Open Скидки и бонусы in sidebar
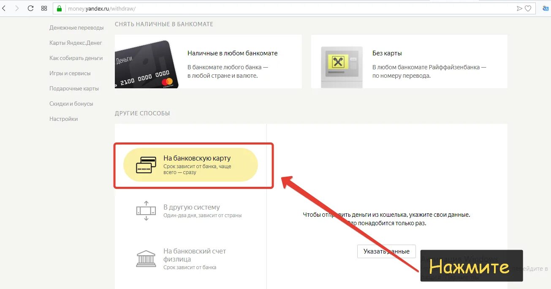 coord(71,104)
